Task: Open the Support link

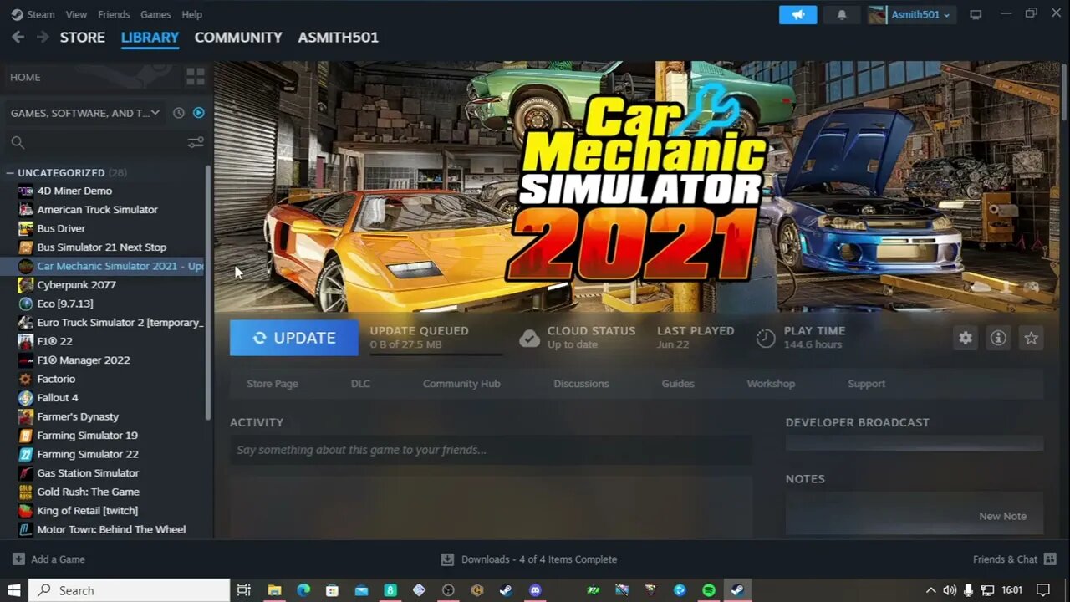Action: tap(866, 384)
